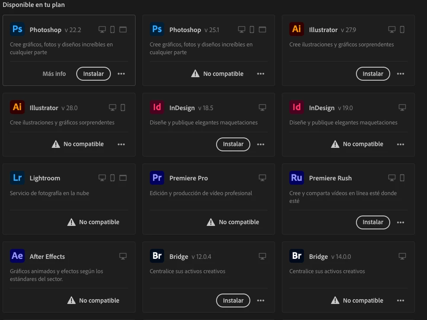Click the Photoshop v 25.1 app icon
Viewport: 427px width, 320px height.
click(157, 29)
